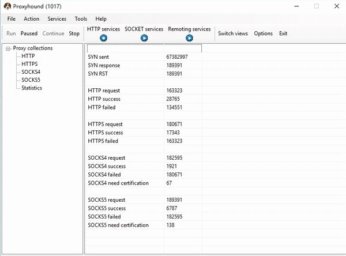Minimize the Proxyhound window
Image resolution: width=346 pixels, height=256 pixels.
coord(296,6)
